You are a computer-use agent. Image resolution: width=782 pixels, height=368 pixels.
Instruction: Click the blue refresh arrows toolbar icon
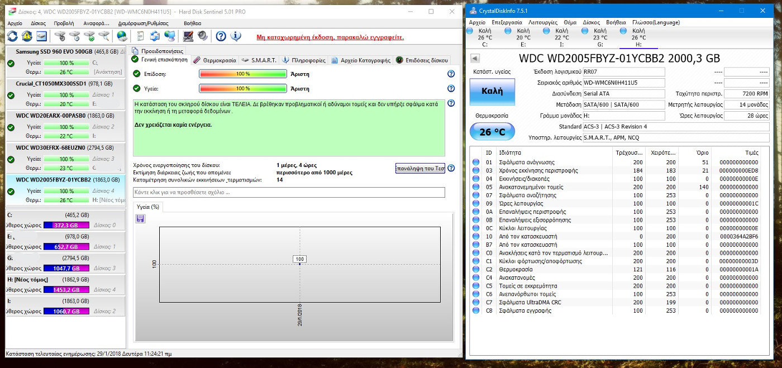pos(12,36)
